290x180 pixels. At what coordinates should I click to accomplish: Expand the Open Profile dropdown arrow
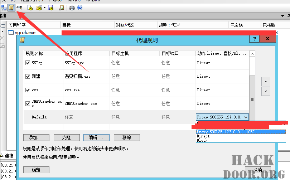point(44,8)
